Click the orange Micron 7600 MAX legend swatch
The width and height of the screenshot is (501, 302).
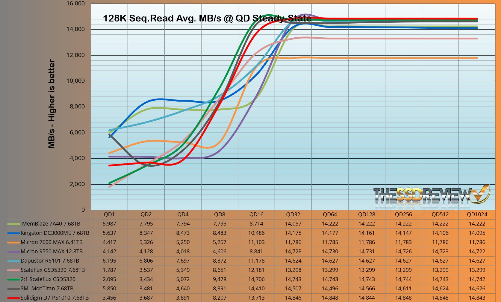coord(13,242)
